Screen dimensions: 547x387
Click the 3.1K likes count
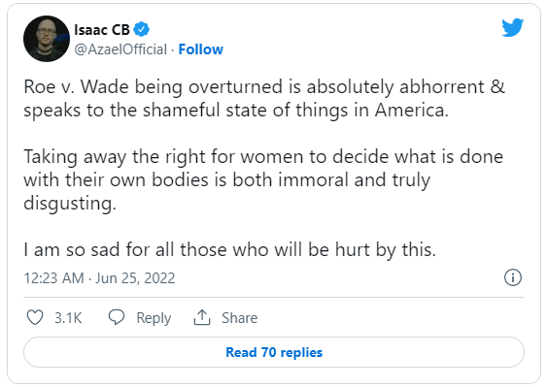pos(68,318)
